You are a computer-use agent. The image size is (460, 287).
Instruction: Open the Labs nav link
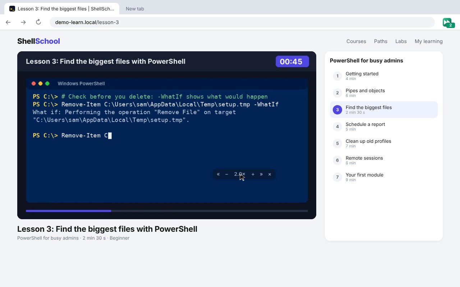tap(401, 41)
